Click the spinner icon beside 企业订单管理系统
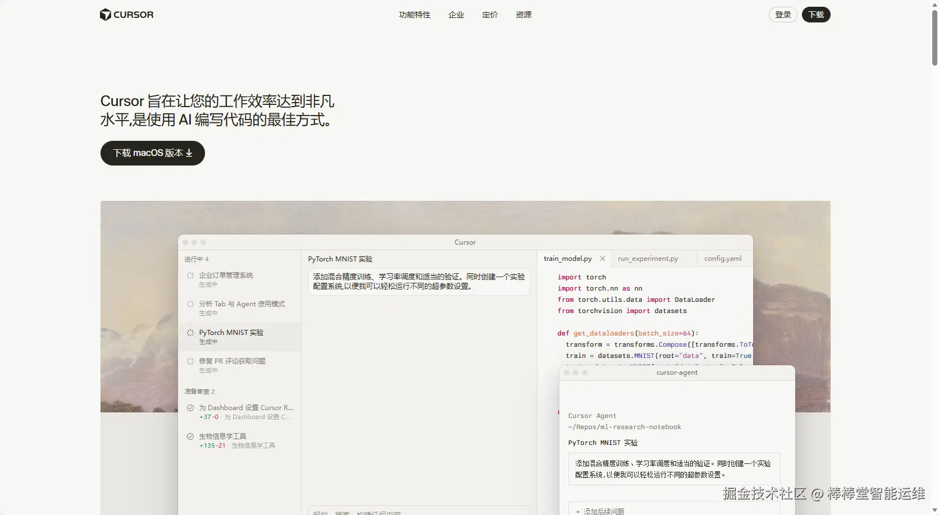This screenshot has height=515, width=939. (190, 275)
